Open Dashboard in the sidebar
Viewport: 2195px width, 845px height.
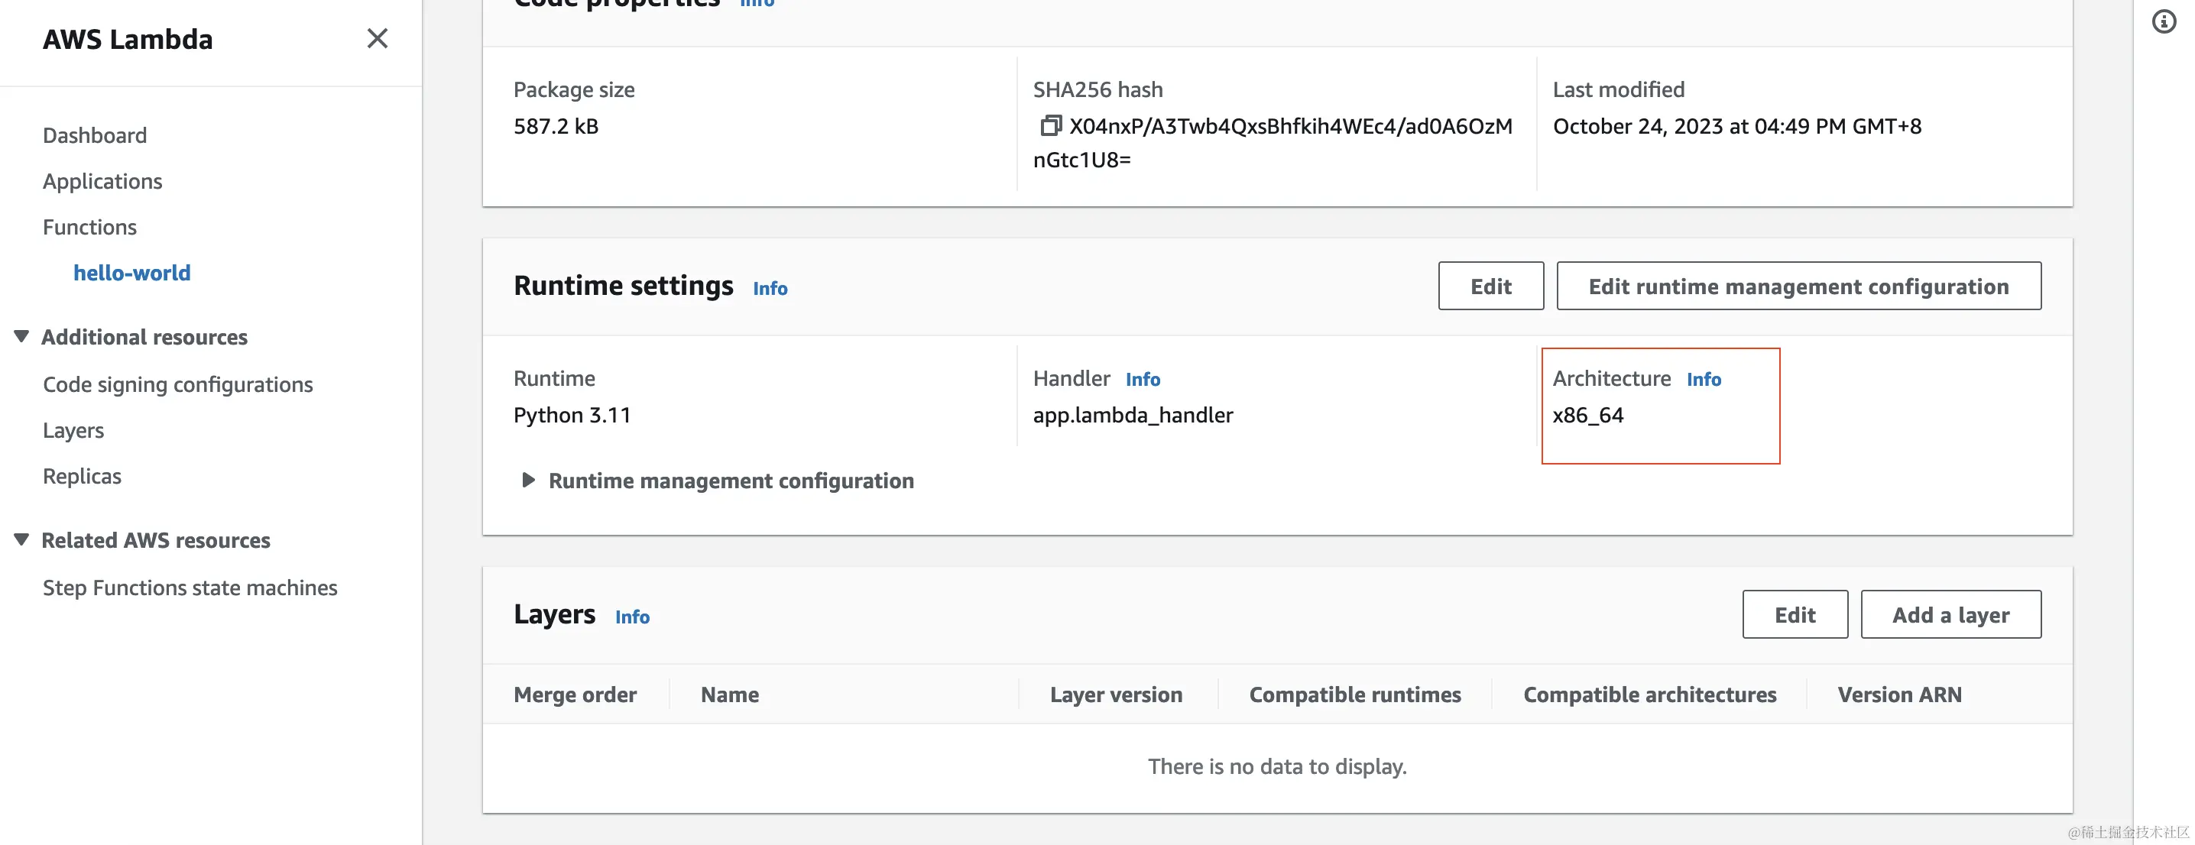pyautogui.click(x=95, y=135)
